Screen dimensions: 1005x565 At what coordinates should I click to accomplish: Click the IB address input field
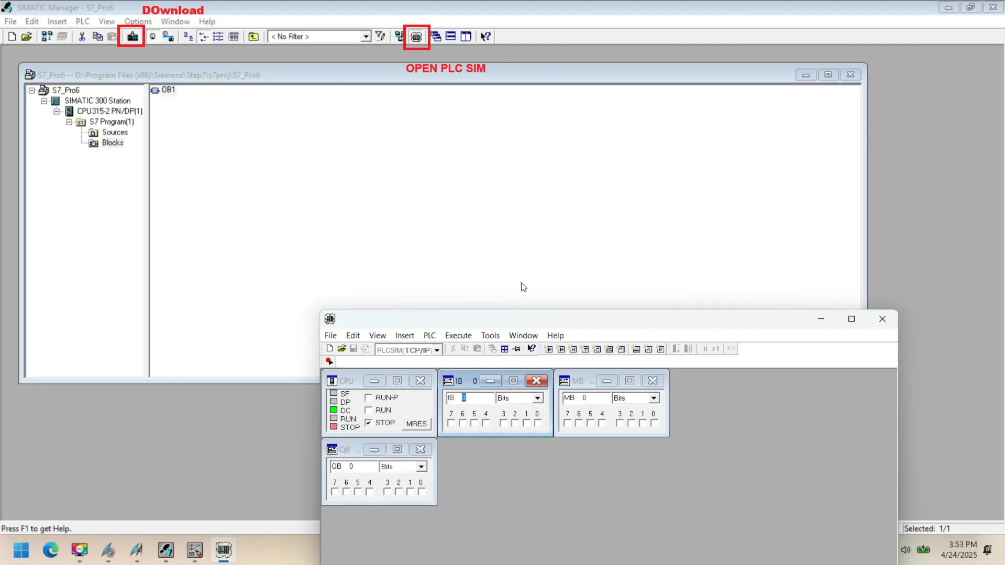click(x=470, y=398)
